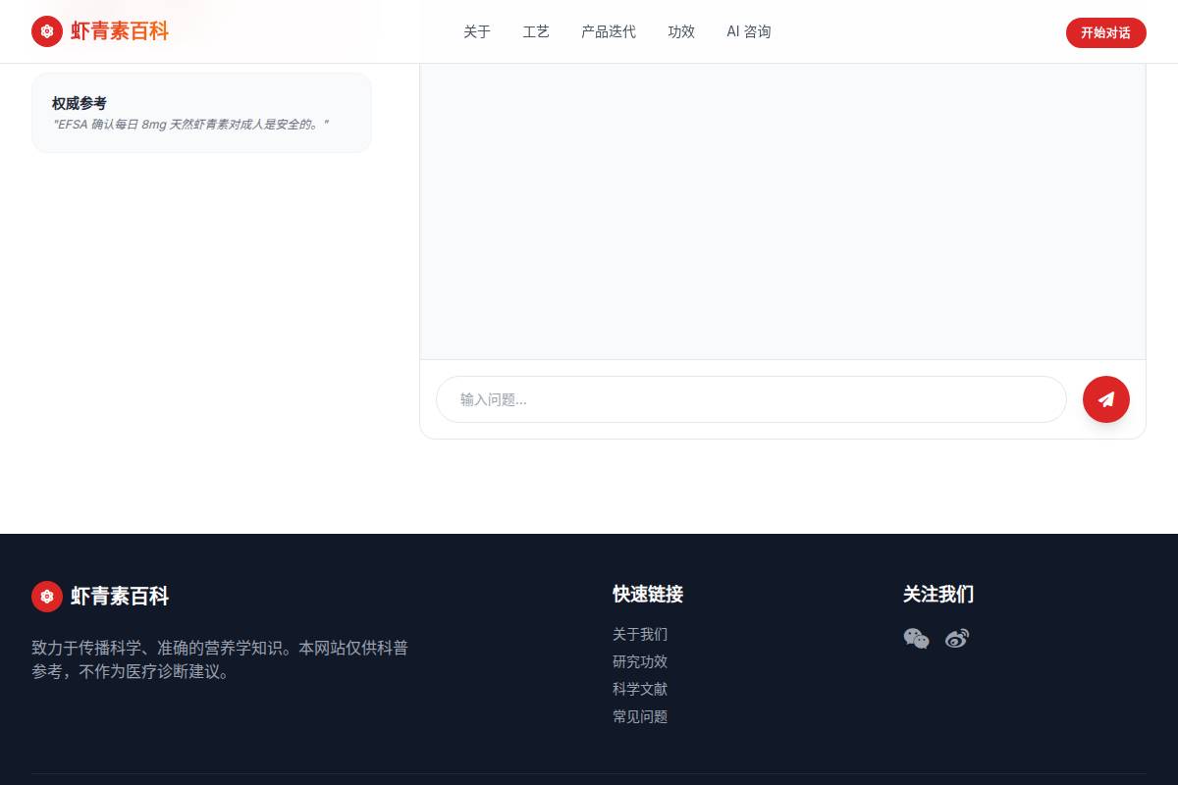Select 产品迭代 in the top navigation

(x=609, y=31)
